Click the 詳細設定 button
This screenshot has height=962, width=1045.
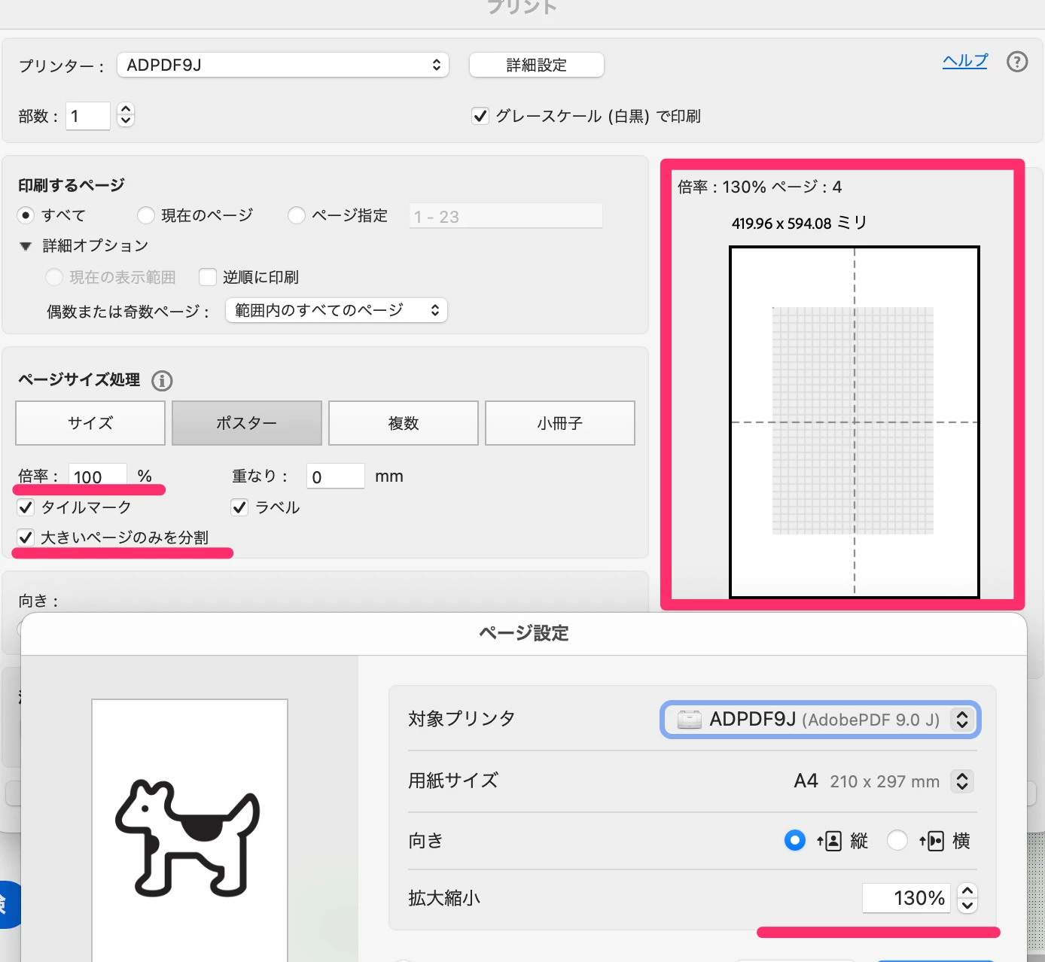point(537,65)
